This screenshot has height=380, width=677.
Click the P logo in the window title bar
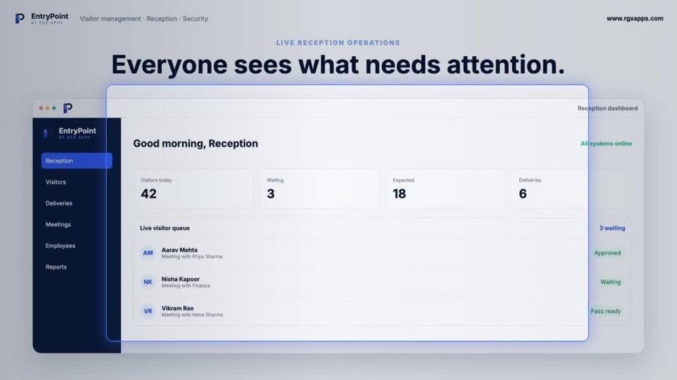68,108
